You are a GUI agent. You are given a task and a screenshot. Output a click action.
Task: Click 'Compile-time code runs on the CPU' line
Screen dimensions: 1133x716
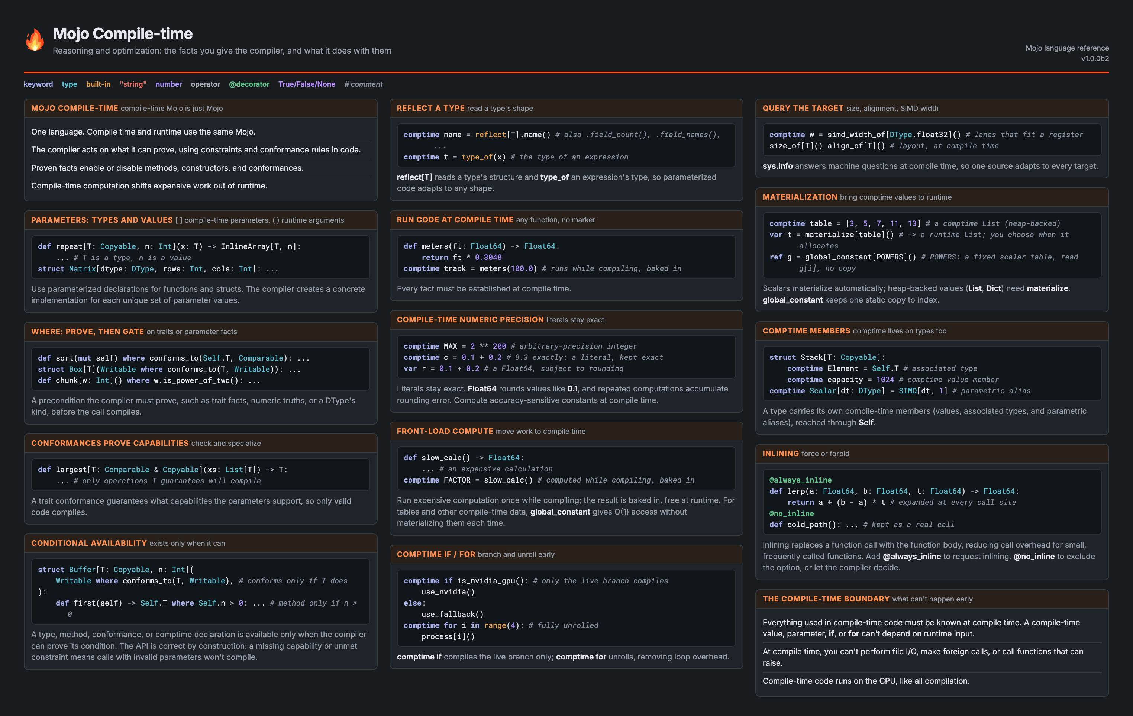[x=866, y=681]
